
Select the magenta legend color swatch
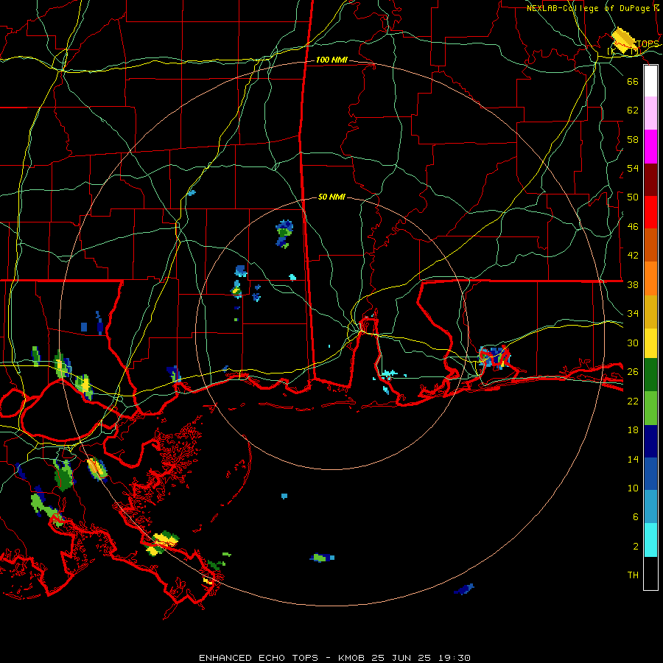(650, 147)
